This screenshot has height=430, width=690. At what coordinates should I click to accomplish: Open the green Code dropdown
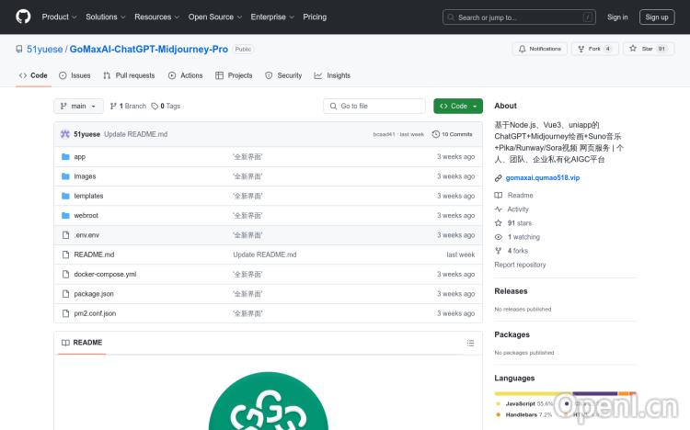[x=458, y=106]
